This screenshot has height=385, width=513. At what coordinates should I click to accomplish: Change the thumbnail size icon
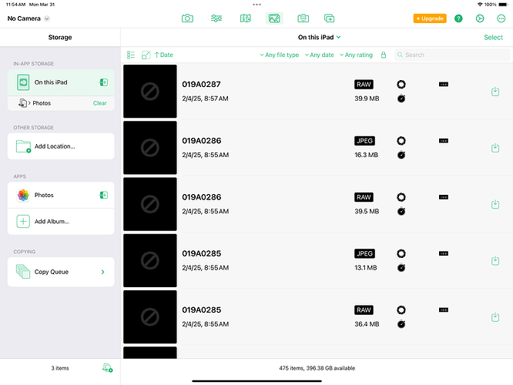coord(146,55)
